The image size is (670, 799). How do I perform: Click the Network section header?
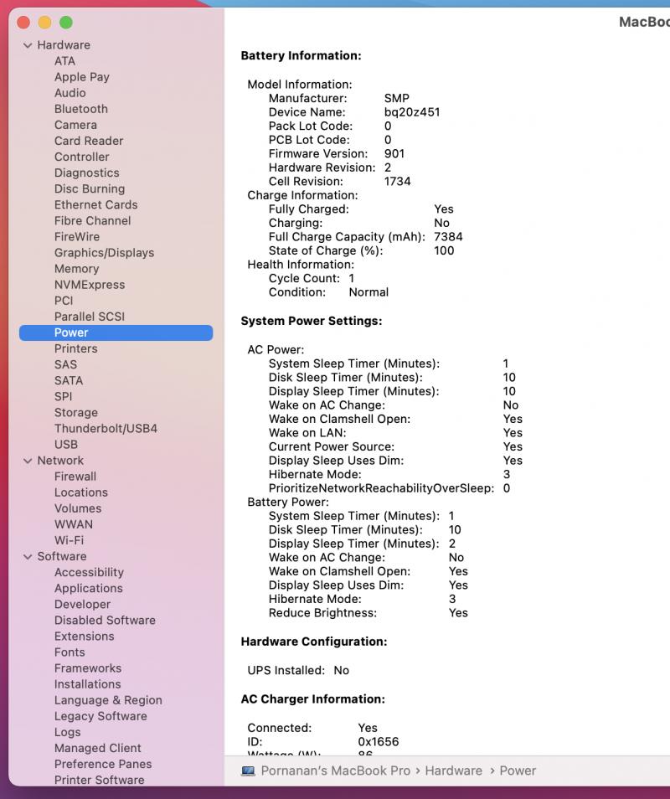pyautogui.click(x=60, y=461)
